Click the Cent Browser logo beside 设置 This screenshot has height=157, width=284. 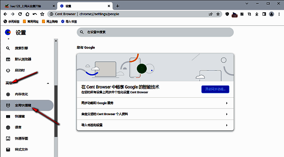point(8,32)
